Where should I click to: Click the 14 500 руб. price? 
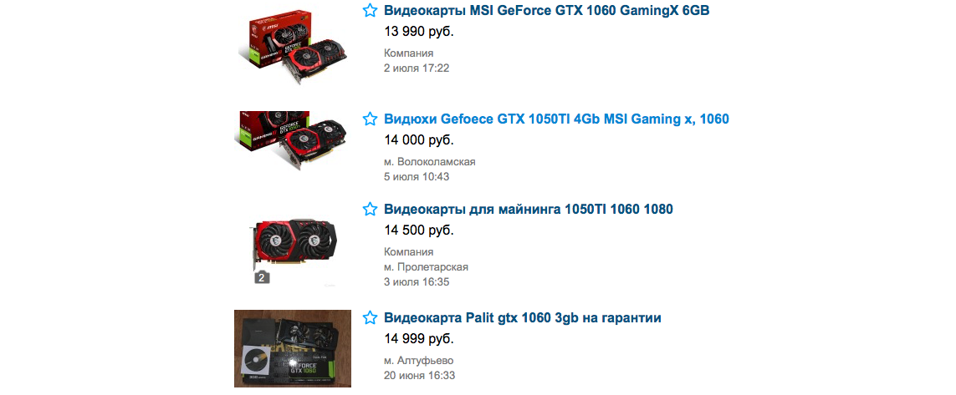(x=419, y=230)
